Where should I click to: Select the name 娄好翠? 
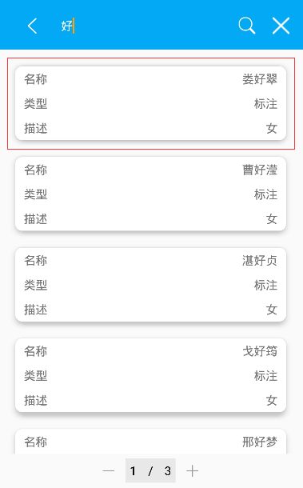tap(260, 79)
